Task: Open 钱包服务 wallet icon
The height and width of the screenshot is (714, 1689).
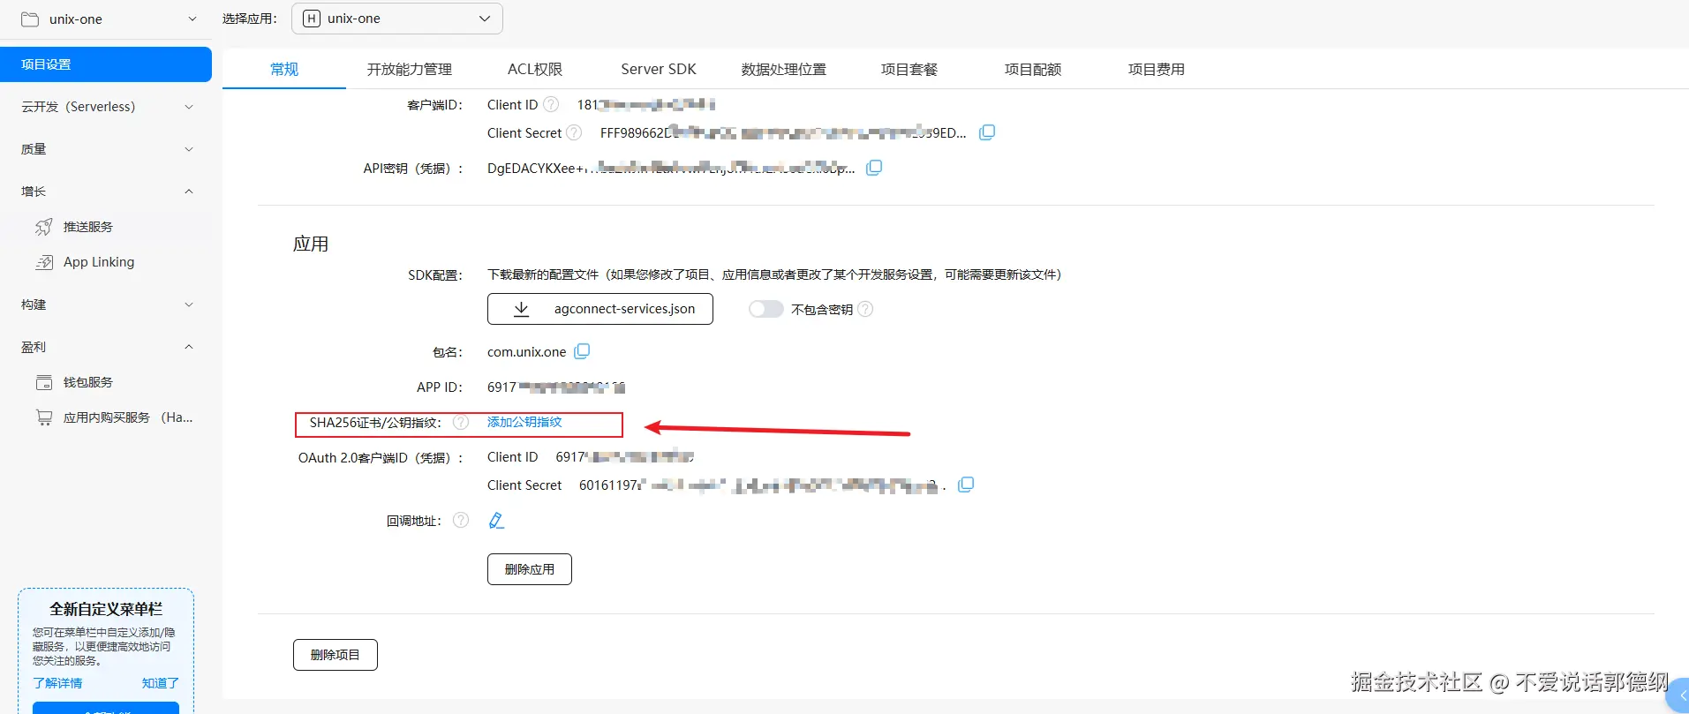Action: click(x=44, y=382)
